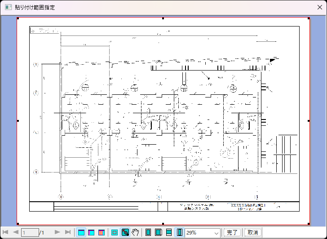Open the 29% zoom dropdown
This screenshot has width=327, height=239.
coord(217,233)
